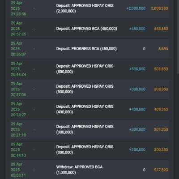The width and height of the screenshot is (179, 179).
Task: Select the 300,353 balance figure
Action: (161, 149)
